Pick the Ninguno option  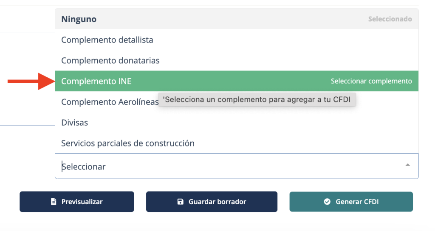coord(79,19)
